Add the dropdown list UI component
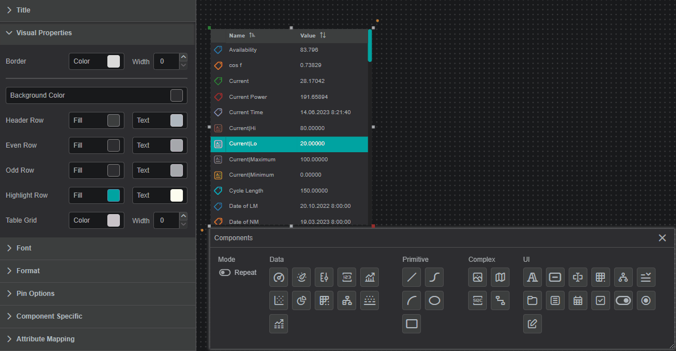 tap(646, 277)
